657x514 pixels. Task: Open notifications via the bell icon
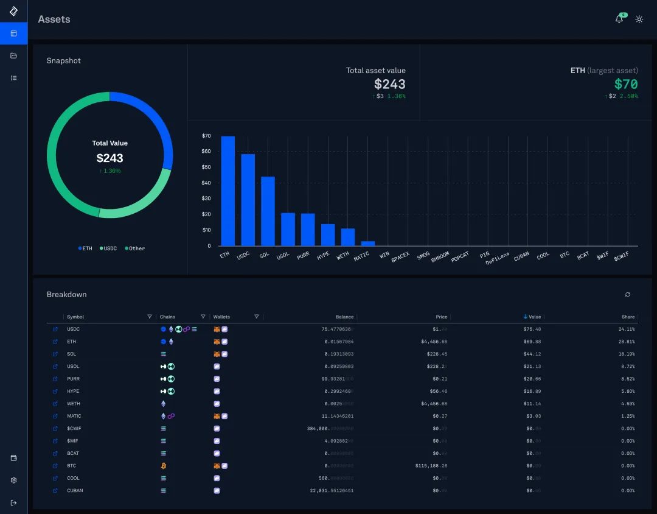tap(619, 19)
